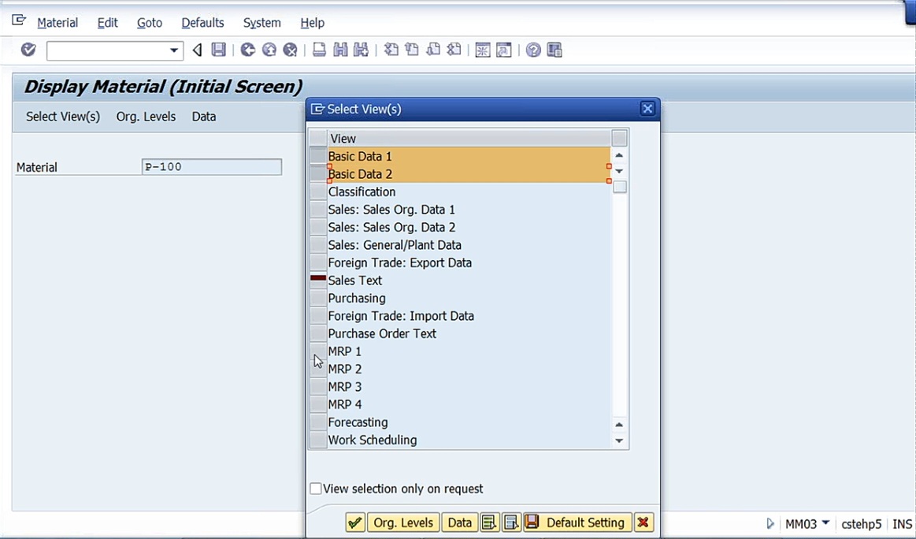The height and width of the screenshot is (539, 916).
Task: Confirm the dialog with the green checkmark icon
Action: tap(355, 522)
